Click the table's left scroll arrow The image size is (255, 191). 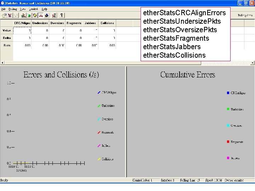pyautogui.click(x=2, y=63)
